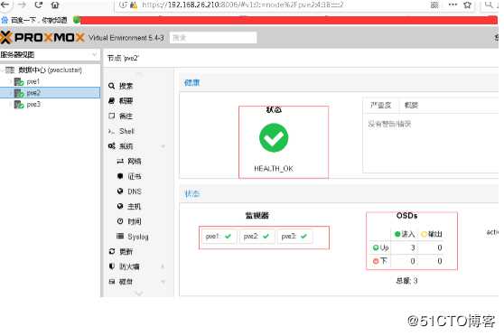This screenshot has width=504, height=336.
Task: Click the address bar URL field
Action: 273,5
